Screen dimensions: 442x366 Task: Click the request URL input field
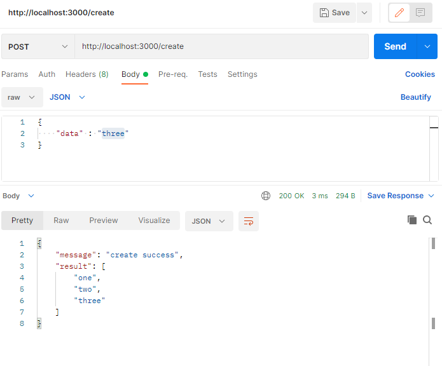(221, 46)
